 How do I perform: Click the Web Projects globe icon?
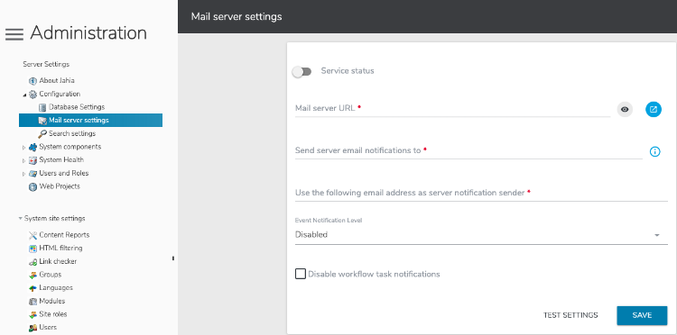click(x=32, y=187)
